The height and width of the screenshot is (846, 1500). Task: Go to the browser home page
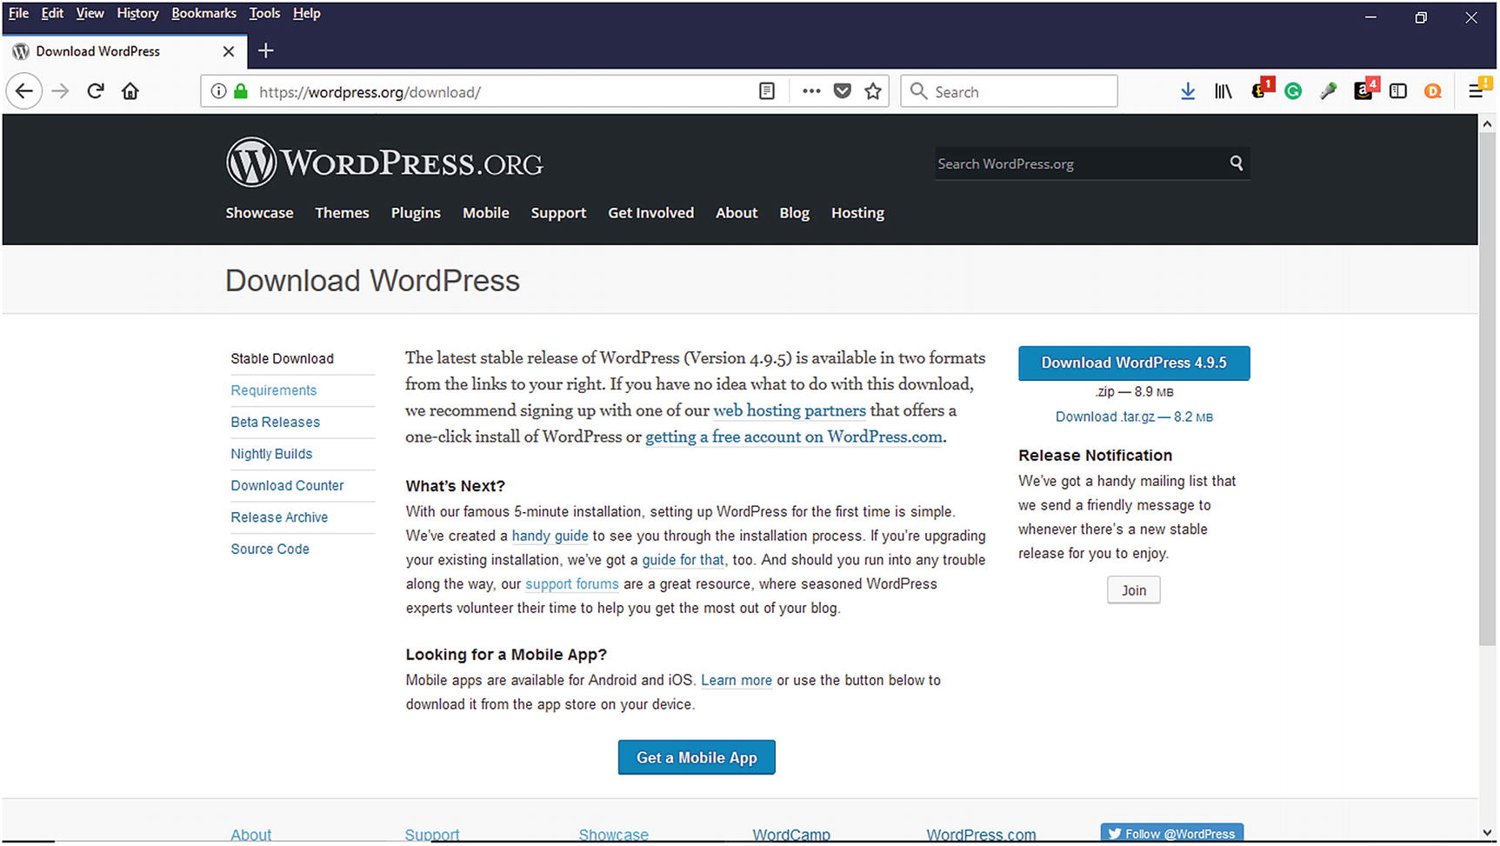click(130, 91)
